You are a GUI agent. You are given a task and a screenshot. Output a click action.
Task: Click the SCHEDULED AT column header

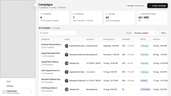pos(109,39)
